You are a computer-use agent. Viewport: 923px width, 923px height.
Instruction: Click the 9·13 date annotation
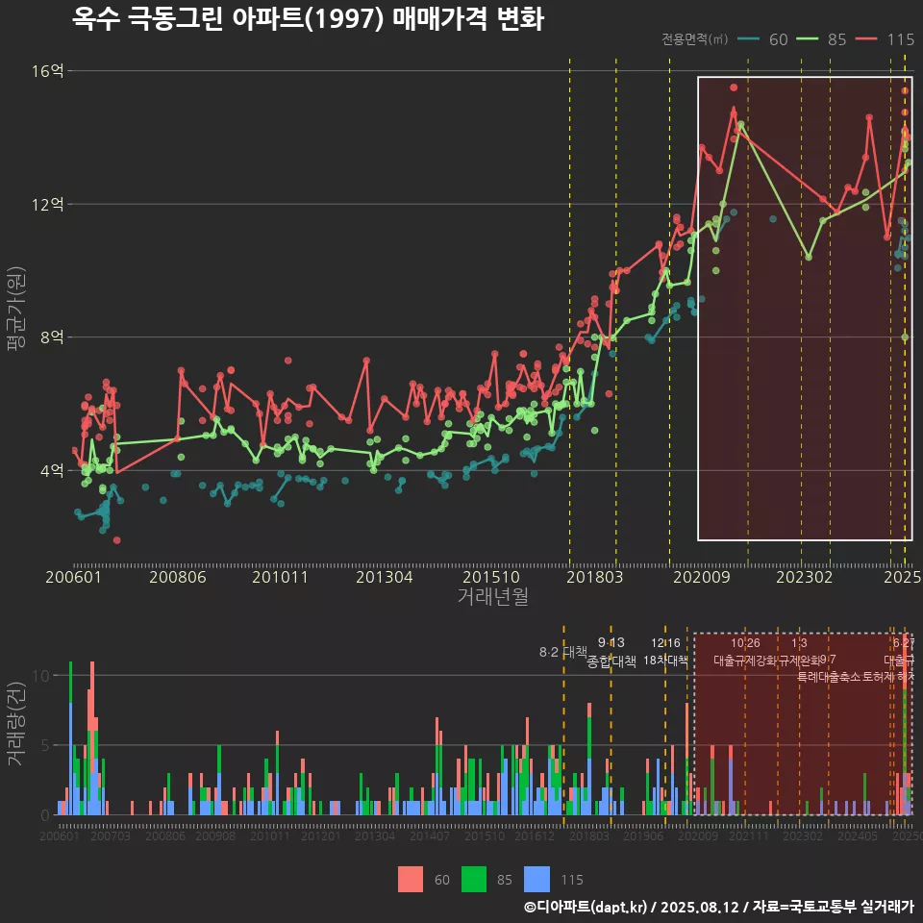pyautogui.click(x=611, y=643)
